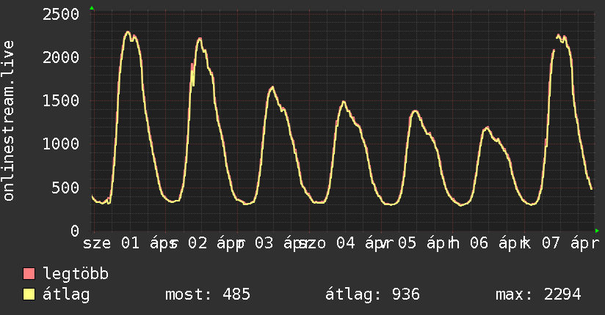The width and height of the screenshot is (605, 315).
Task: Click the green arrow at x-axis right end
Action: coord(597,230)
